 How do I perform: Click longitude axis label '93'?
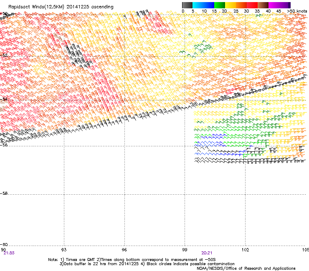pyautogui.click(x=64, y=250)
